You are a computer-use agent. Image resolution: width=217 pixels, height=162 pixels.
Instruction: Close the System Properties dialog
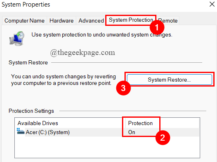coord(212,4)
